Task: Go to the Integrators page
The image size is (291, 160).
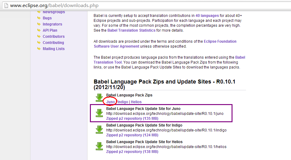Action: [x=52, y=24]
